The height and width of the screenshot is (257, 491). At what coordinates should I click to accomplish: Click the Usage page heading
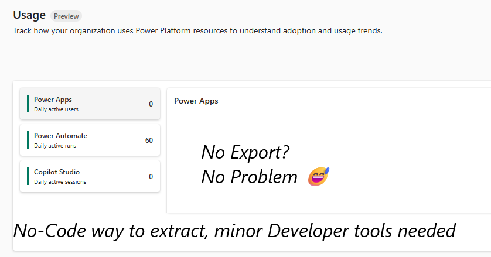click(29, 15)
